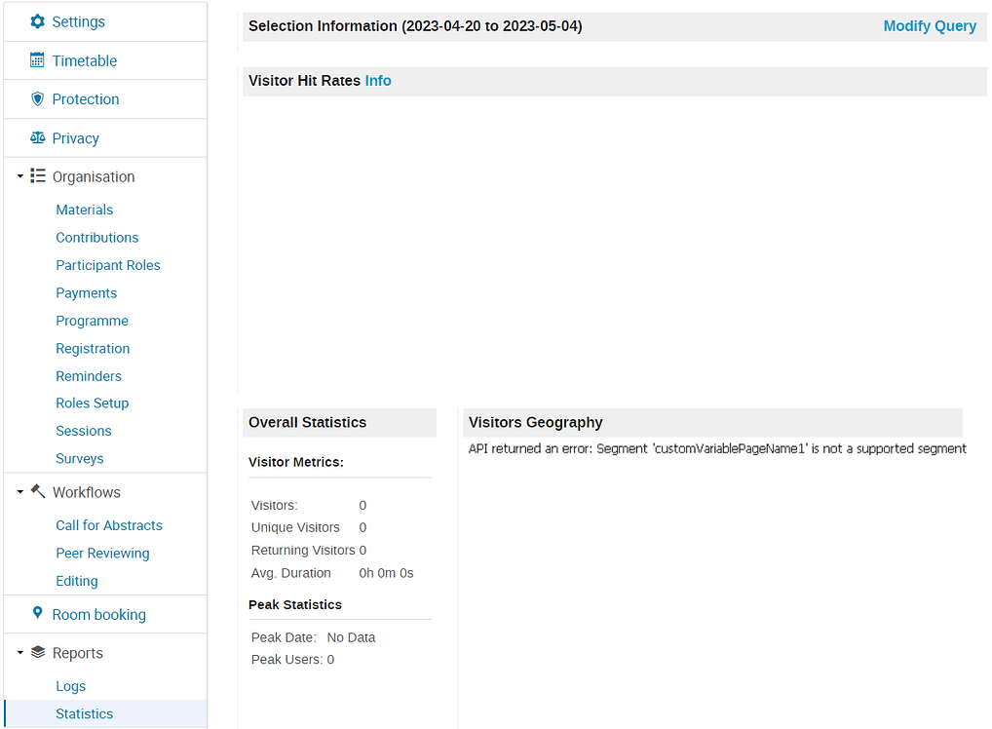
Task: Open the Sessions page
Action: click(x=83, y=431)
